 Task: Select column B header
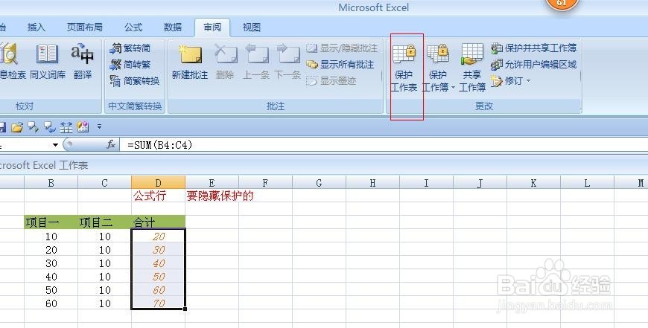(x=51, y=183)
